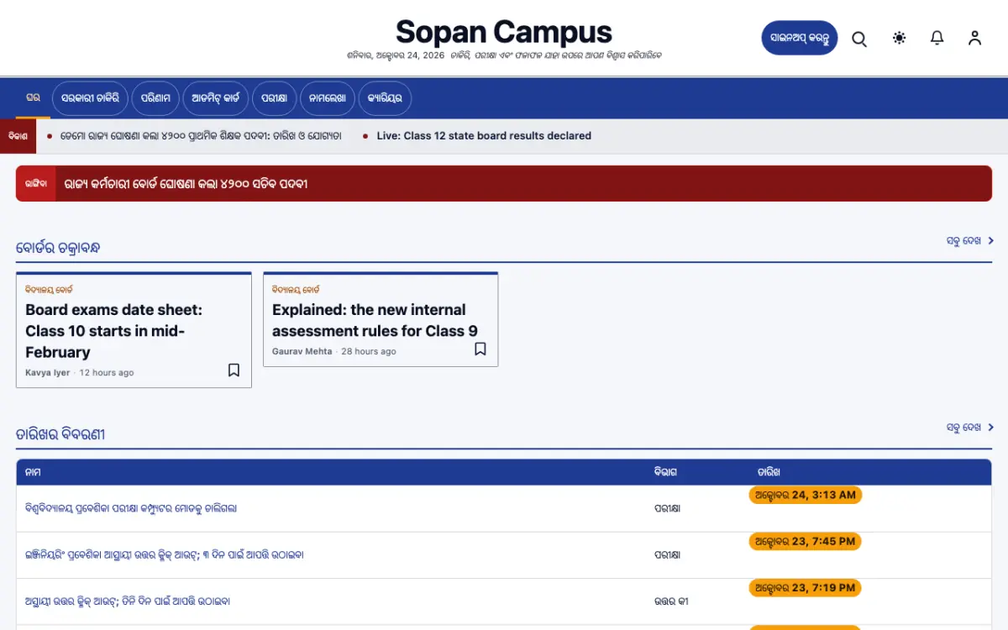Click category label above "Board exams date sheet" headline

pyautogui.click(x=49, y=289)
